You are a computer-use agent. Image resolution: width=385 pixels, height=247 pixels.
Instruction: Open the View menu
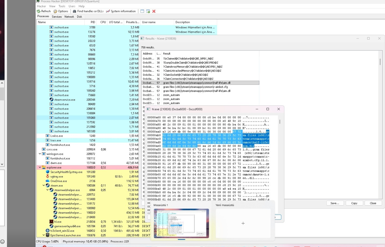[52, 6]
